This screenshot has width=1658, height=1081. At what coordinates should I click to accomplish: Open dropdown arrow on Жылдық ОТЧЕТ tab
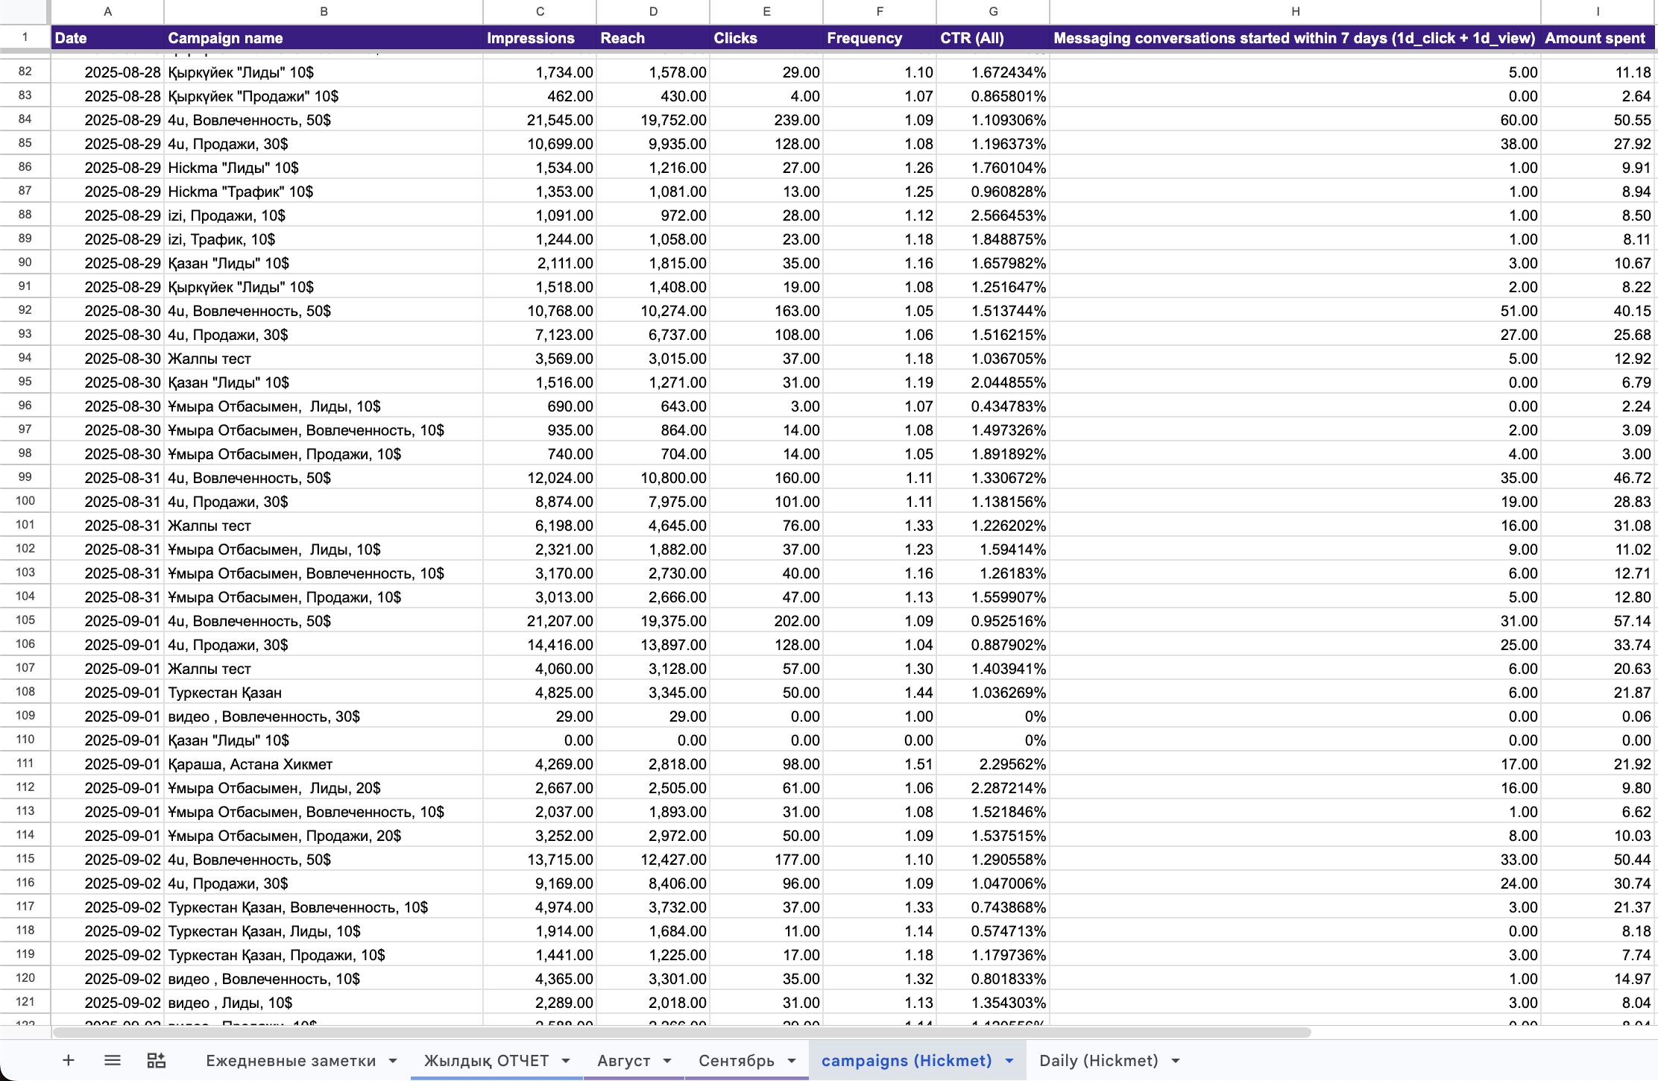(566, 1061)
